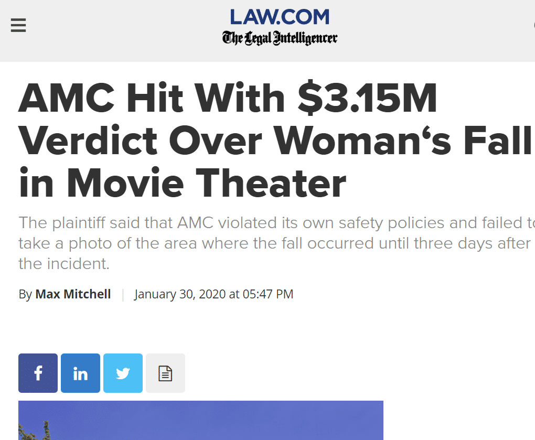The height and width of the screenshot is (440, 535).
Task: Open author Max Mitchell's profile link
Action: [73, 294]
